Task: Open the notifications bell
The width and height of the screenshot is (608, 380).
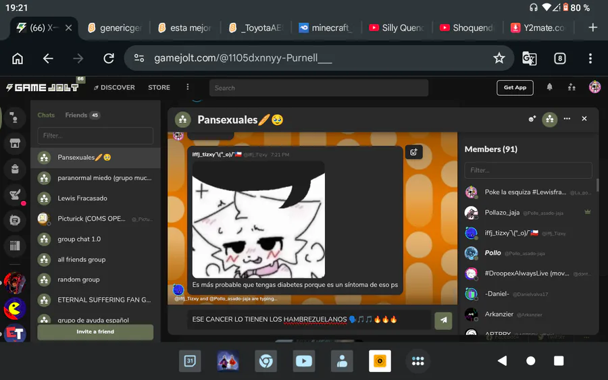Action: point(549,87)
